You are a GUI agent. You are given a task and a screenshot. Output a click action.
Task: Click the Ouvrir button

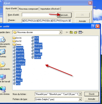point(92,94)
